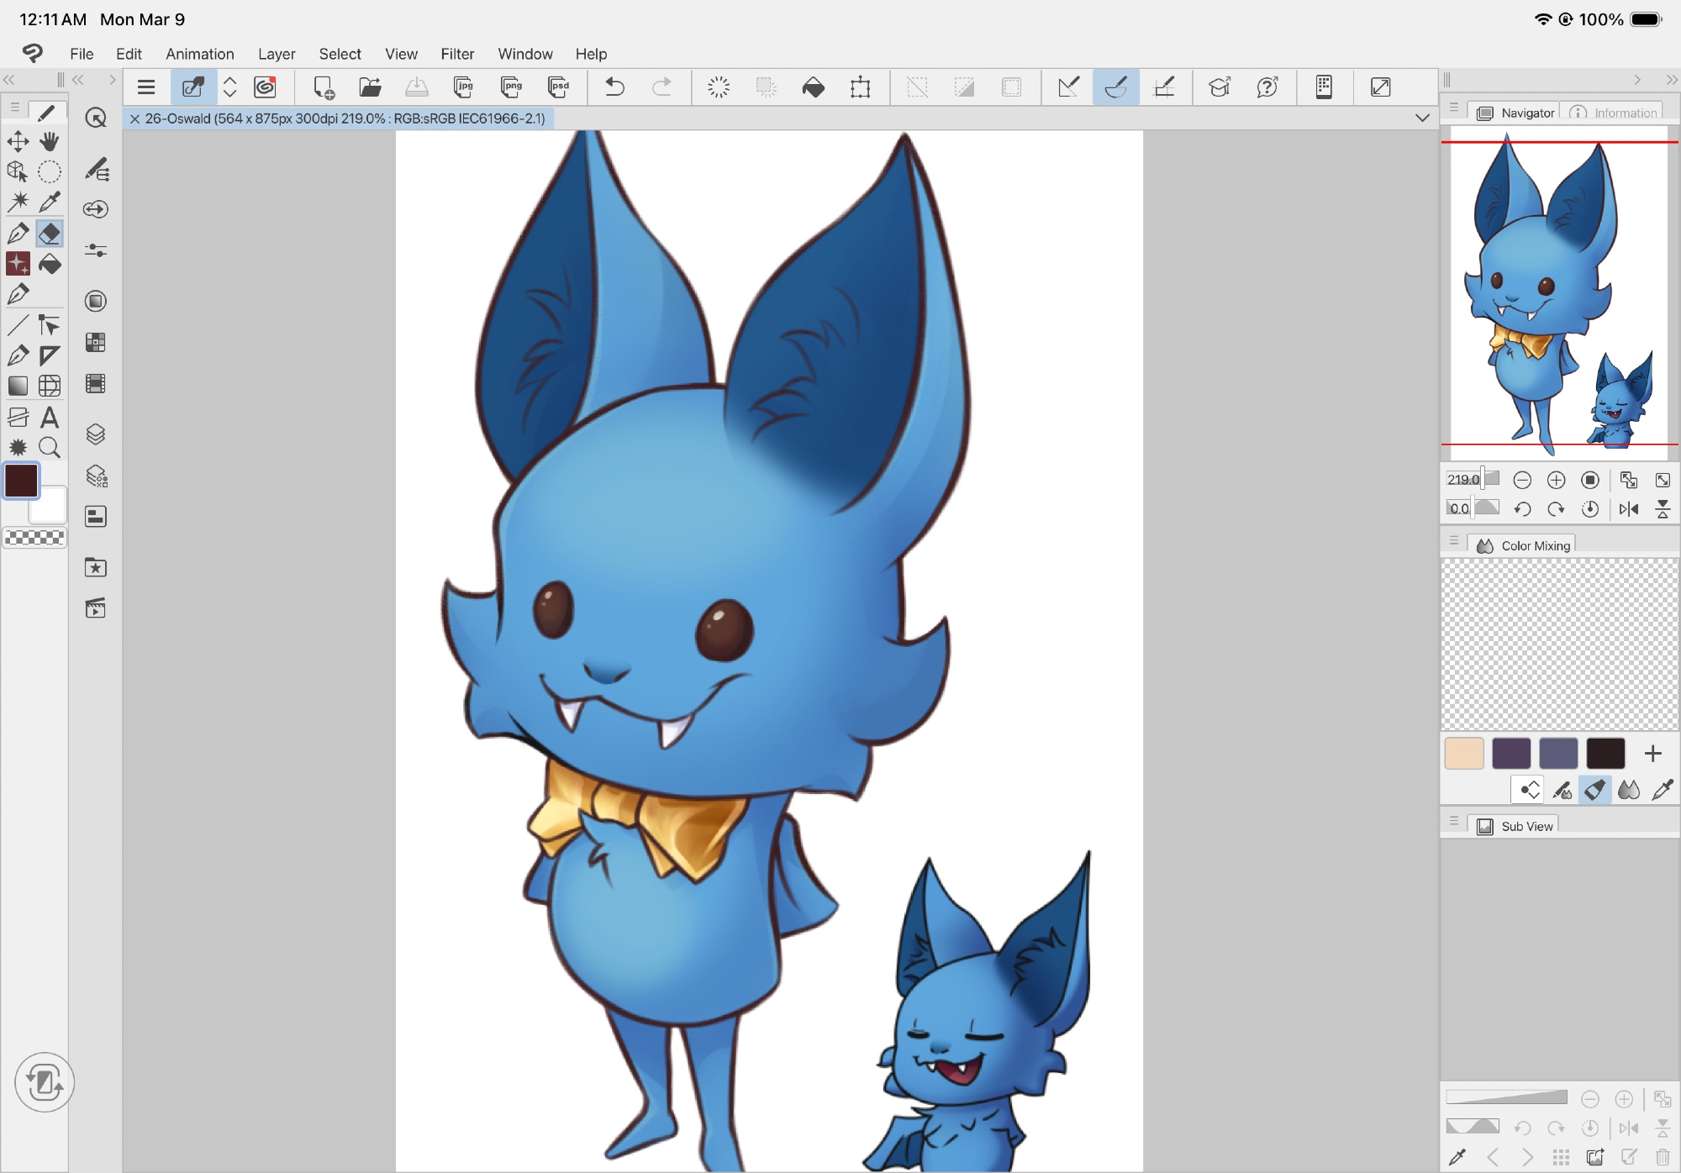The width and height of the screenshot is (1681, 1173).
Task: Select the Eraser tool
Action: [50, 233]
